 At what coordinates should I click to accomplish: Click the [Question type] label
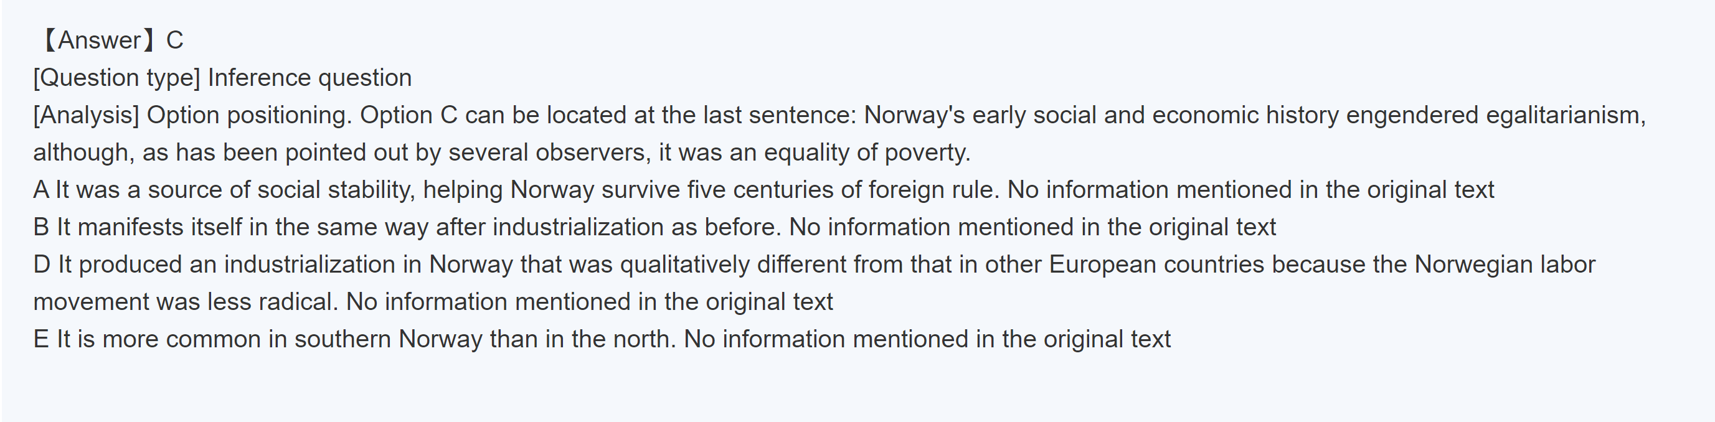[x=116, y=78]
